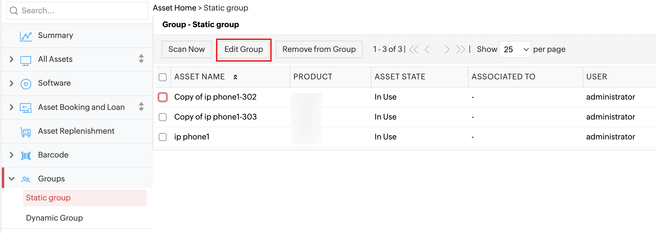Check the box for Copy of ip phone1-302
Image resolution: width=656 pixels, height=233 pixels.
tap(163, 97)
